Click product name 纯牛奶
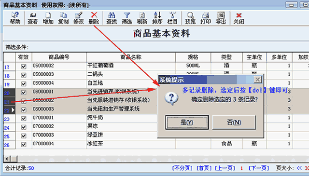The image size is (309, 176). (x=95, y=118)
